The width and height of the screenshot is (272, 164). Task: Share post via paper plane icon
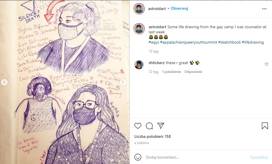pos(161,126)
